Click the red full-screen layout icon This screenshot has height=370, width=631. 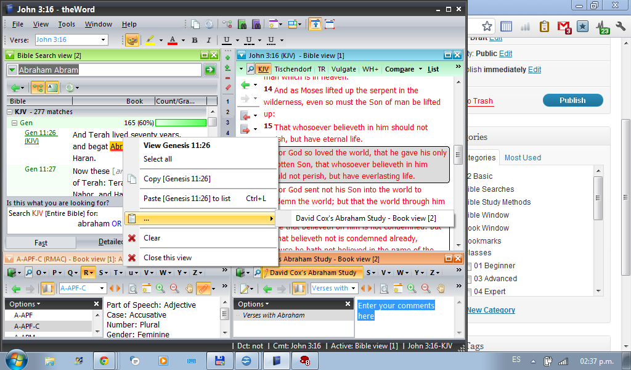tap(330, 24)
